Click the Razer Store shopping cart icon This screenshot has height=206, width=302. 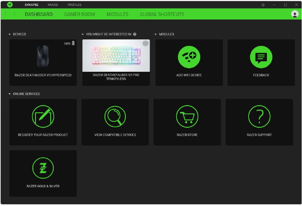(x=187, y=116)
